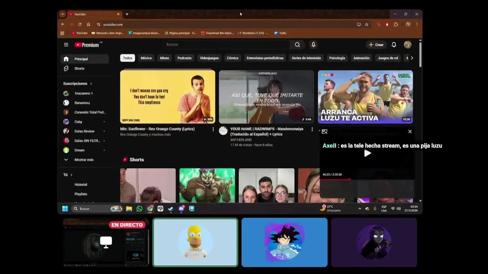The height and width of the screenshot is (274, 488).
Task: Open Discord from the taskbar
Action: [x=181, y=209]
